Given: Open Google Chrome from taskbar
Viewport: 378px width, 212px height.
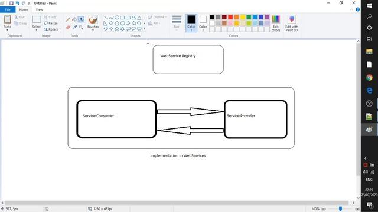Looking at the screenshot, I should pos(369,77).
